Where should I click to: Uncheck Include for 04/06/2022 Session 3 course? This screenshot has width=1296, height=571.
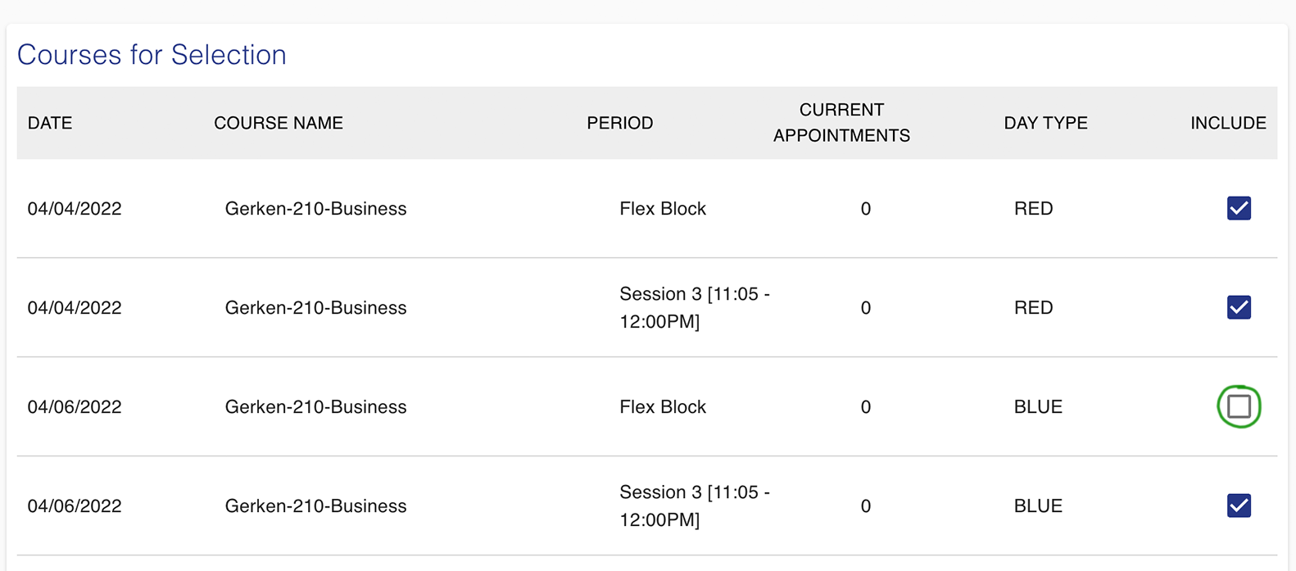pos(1239,505)
